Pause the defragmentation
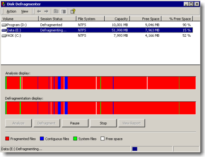This screenshot has height=157, width=205. (x=75, y=123)
